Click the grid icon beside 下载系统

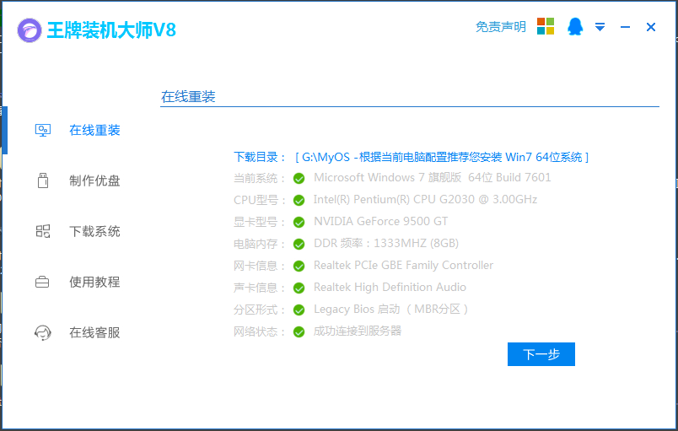[43, 231]
